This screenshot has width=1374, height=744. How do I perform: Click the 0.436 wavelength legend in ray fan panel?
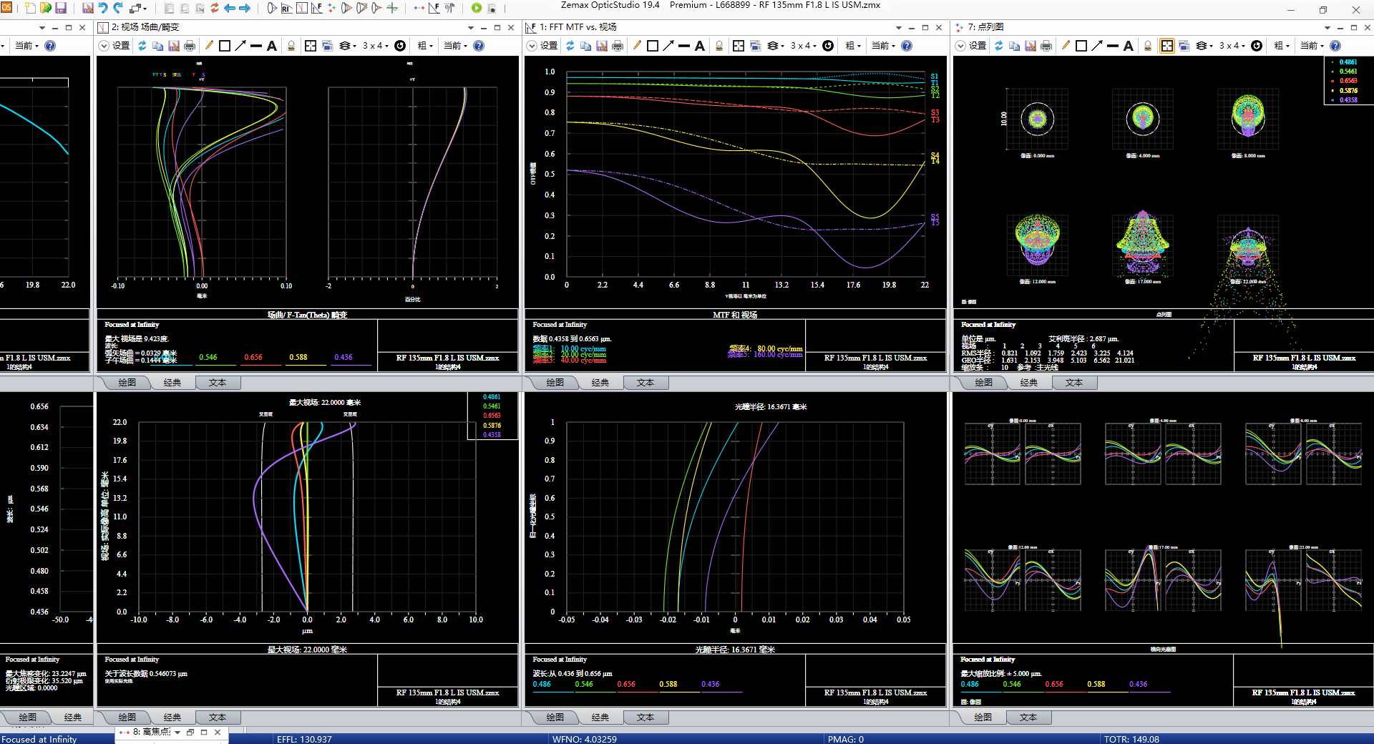pyautogui.click(x=1139, y=684)
